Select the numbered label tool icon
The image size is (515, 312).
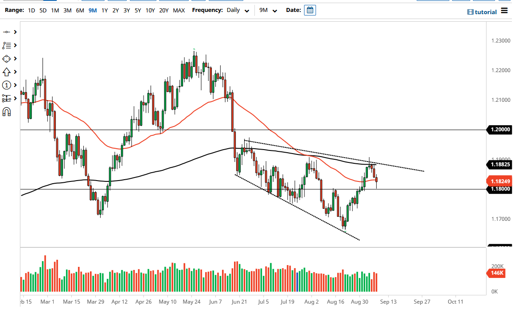point(7,85)
